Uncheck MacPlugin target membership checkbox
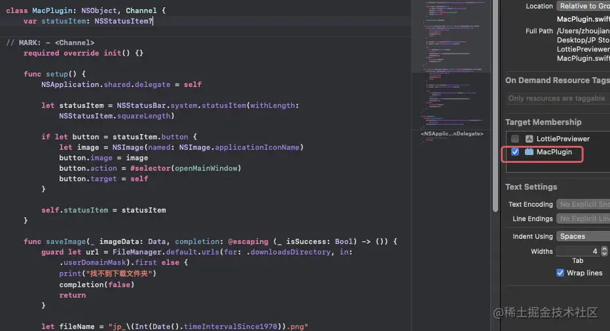The image size is (610, 331). [x=515, y=152]
